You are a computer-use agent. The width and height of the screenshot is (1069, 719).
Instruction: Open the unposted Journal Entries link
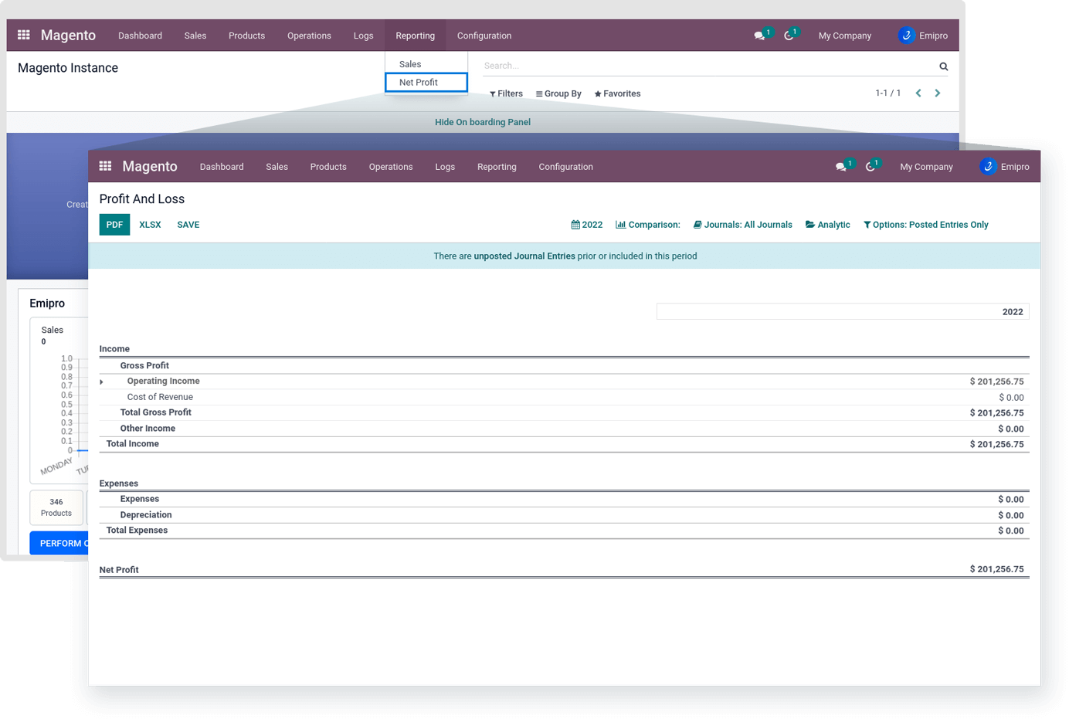tap(524, 256)
